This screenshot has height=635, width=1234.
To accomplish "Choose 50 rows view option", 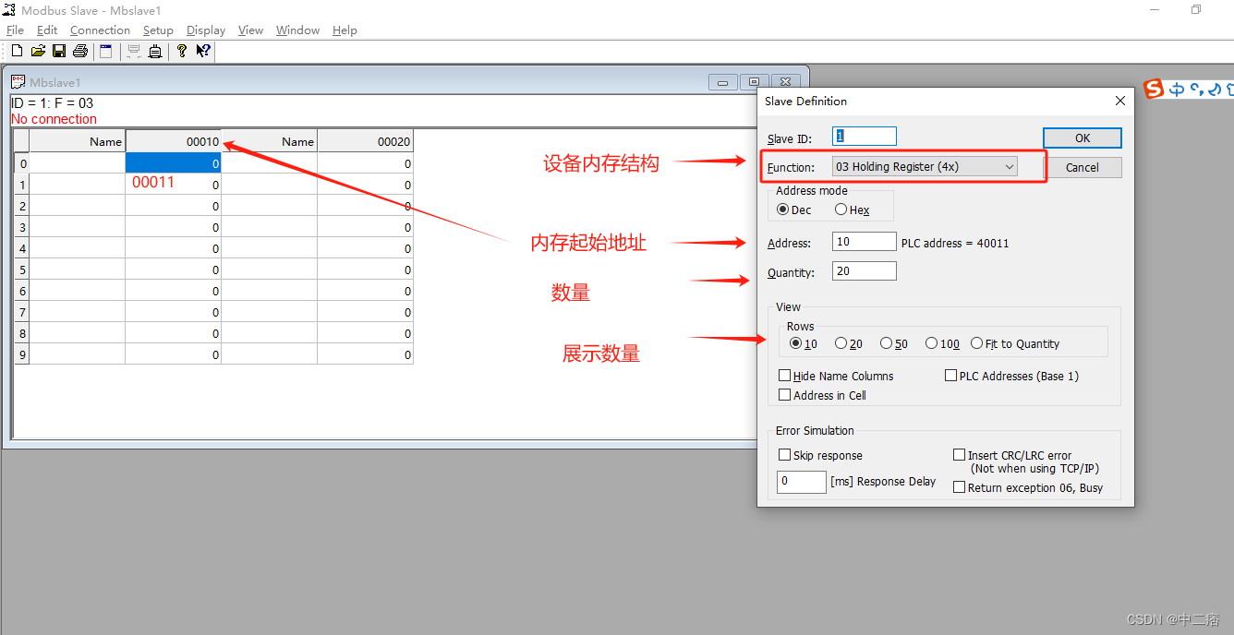I will coord(894,343).
